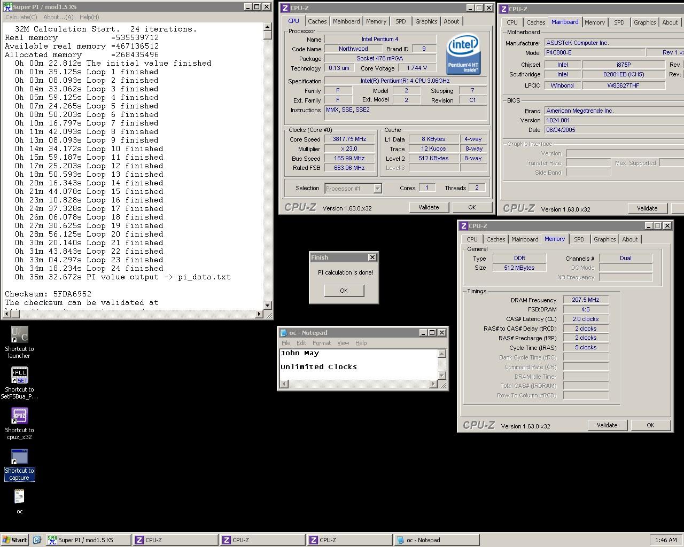
Task: Close the Finish dialog with the X
Action: (372, 257)
